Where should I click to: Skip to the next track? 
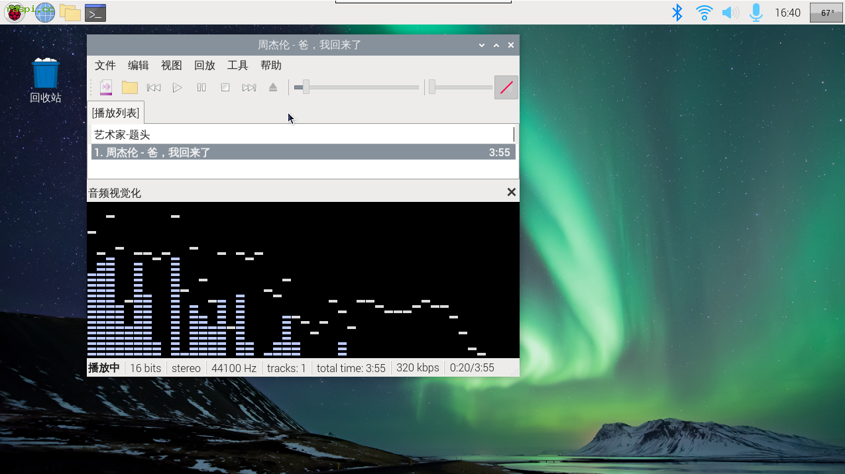click(x=249, y=87)
